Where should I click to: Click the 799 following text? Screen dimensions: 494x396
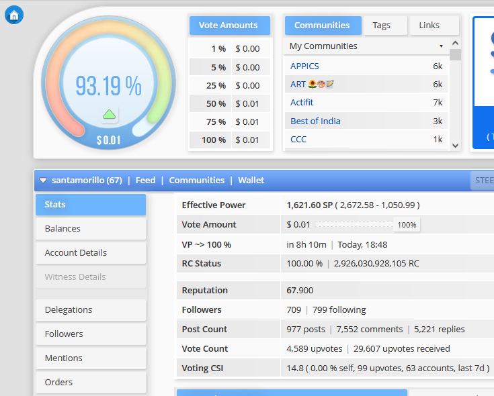(x=339, y=310)
